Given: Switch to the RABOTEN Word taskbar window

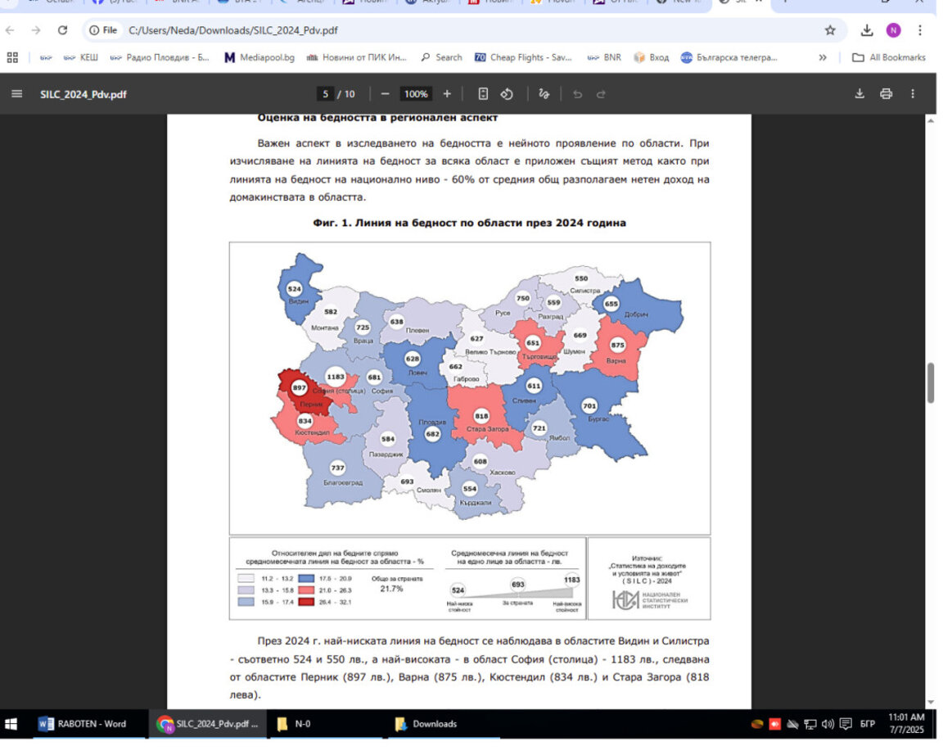Looking at the screenshot, I should (83, 724).
